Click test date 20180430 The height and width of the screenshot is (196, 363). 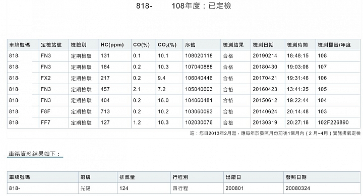pos(265,67)
